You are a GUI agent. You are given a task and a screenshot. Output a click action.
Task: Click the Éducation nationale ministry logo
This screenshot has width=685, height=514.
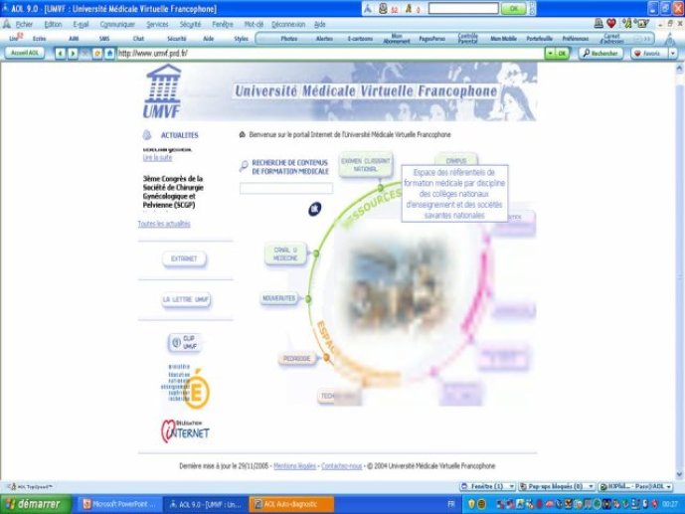tap(186, 386)
